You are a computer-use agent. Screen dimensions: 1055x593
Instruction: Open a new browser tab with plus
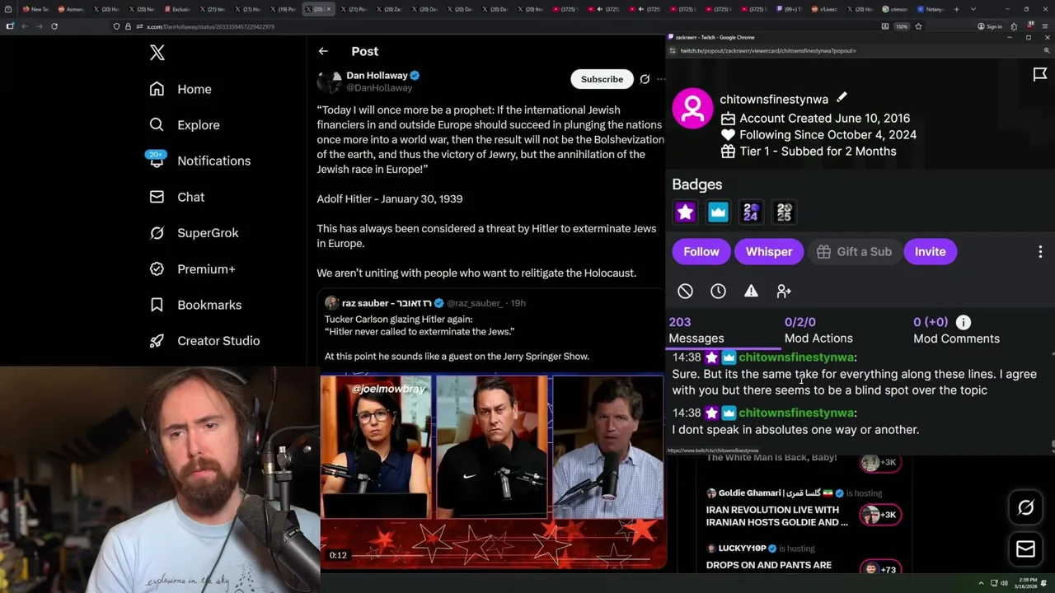(956, 9)
